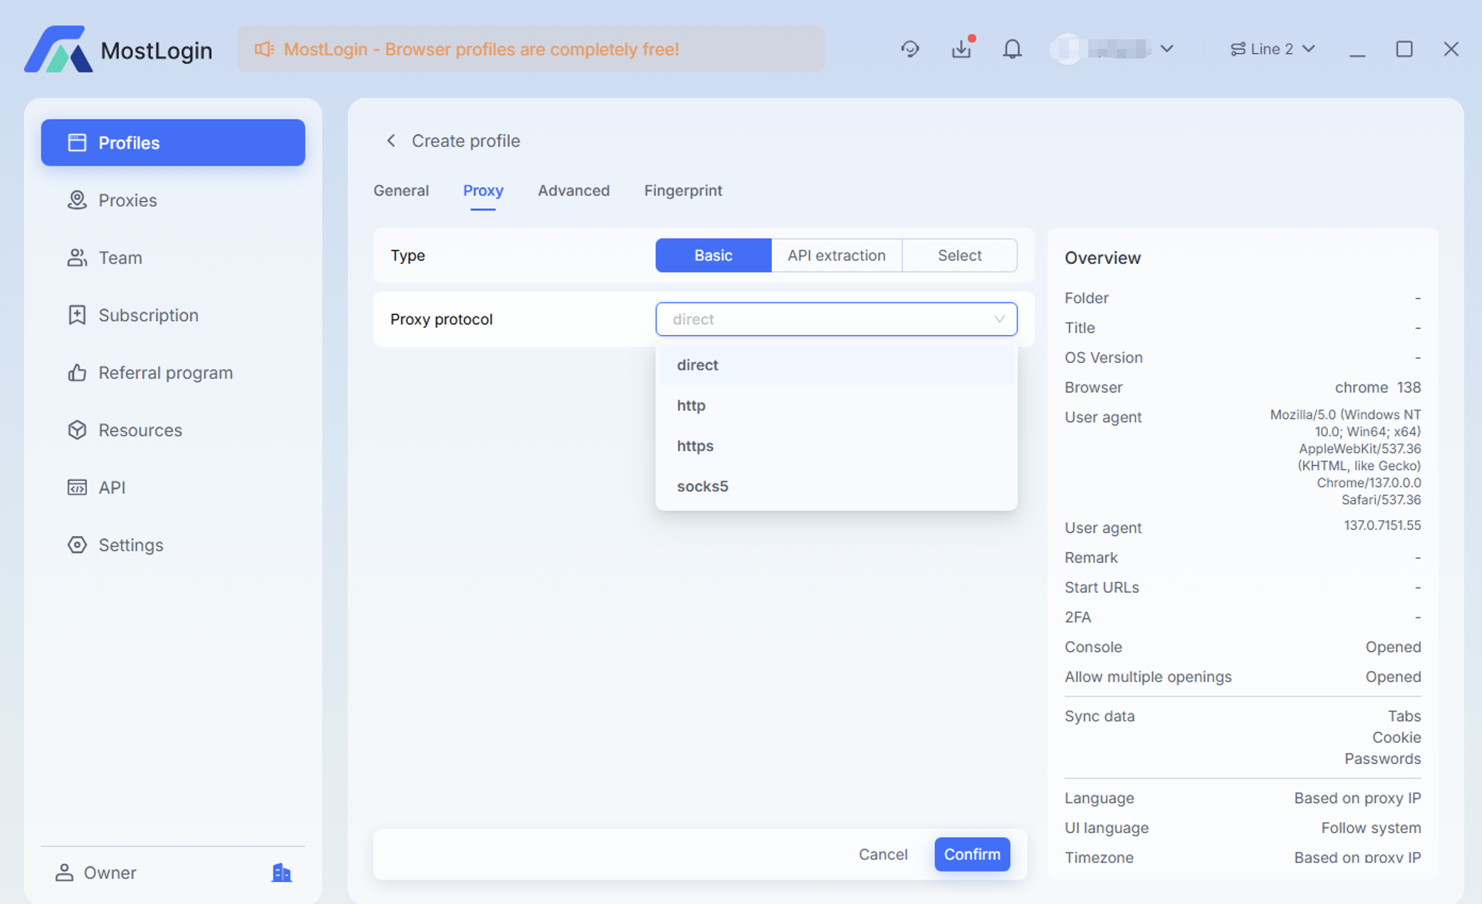The height and width of the screenshot is (904, 1482).
Task: Open the API sidebar icon
Action: (x=77, y=487)
